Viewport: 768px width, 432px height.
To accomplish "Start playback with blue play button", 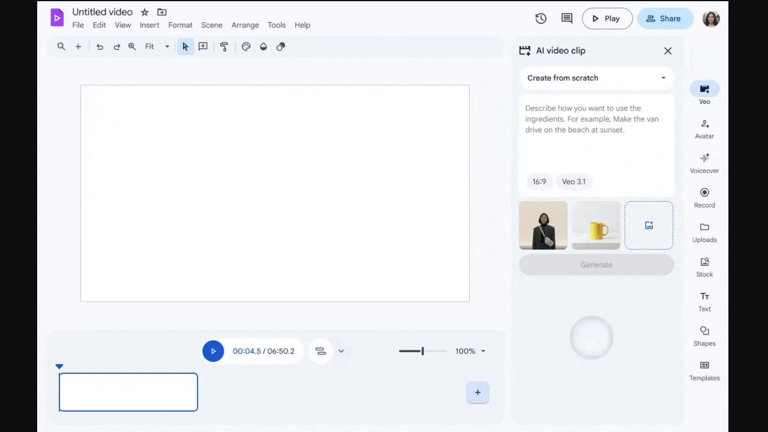I will [x=213, y=351].
